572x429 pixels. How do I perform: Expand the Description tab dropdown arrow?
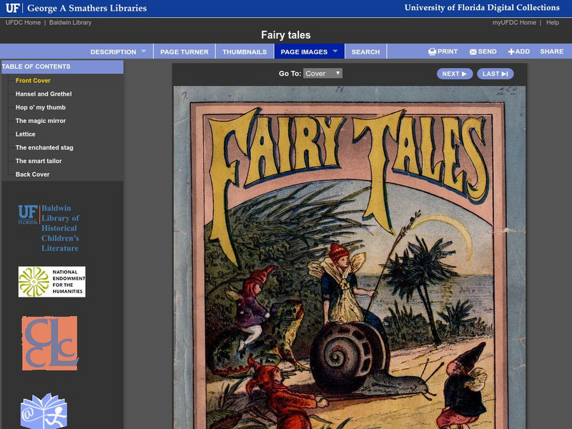point(143,51)
